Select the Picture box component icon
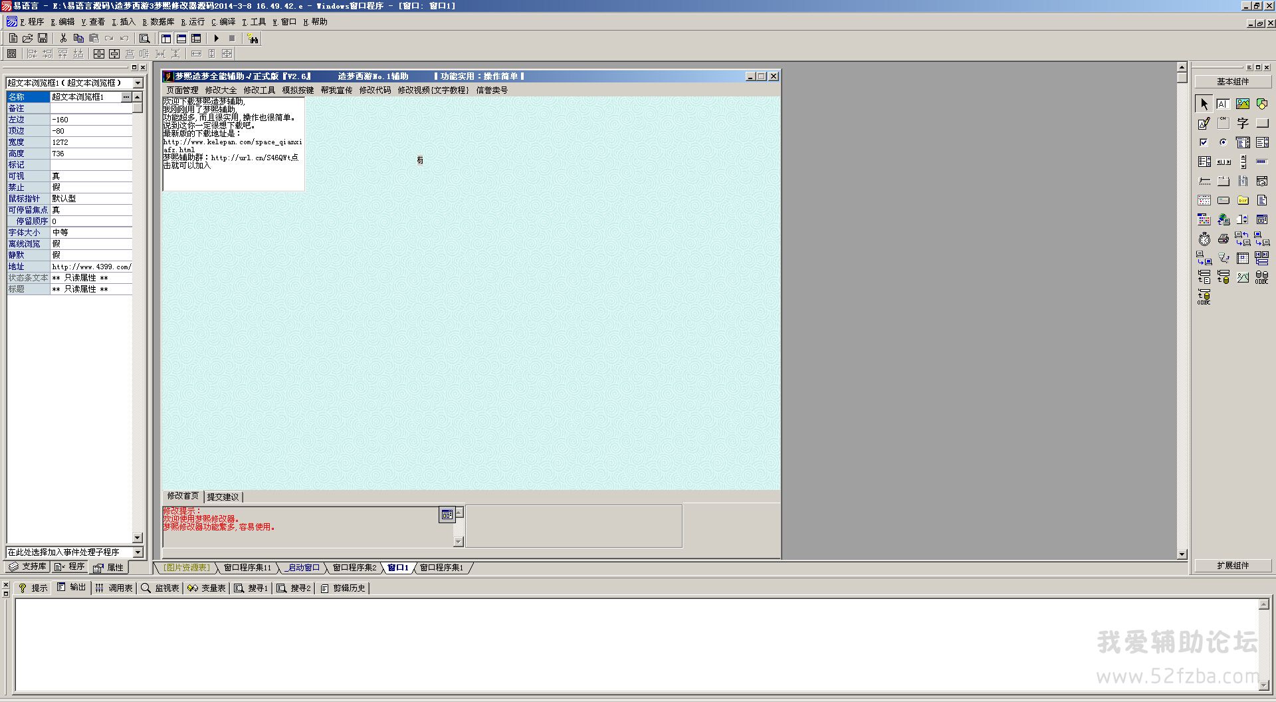The image size is (1276, 702). coord(1242,104)
